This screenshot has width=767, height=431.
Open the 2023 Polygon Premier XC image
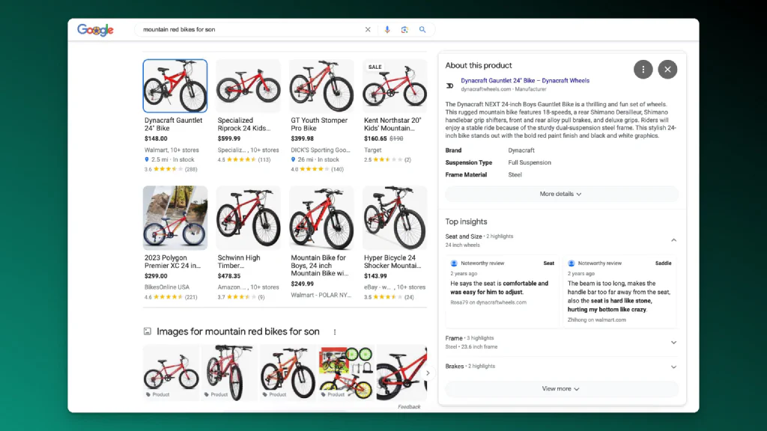click(x=175, y=218)
